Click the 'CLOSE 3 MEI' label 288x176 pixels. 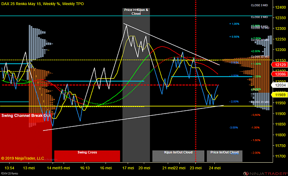(x=259, y=6)
